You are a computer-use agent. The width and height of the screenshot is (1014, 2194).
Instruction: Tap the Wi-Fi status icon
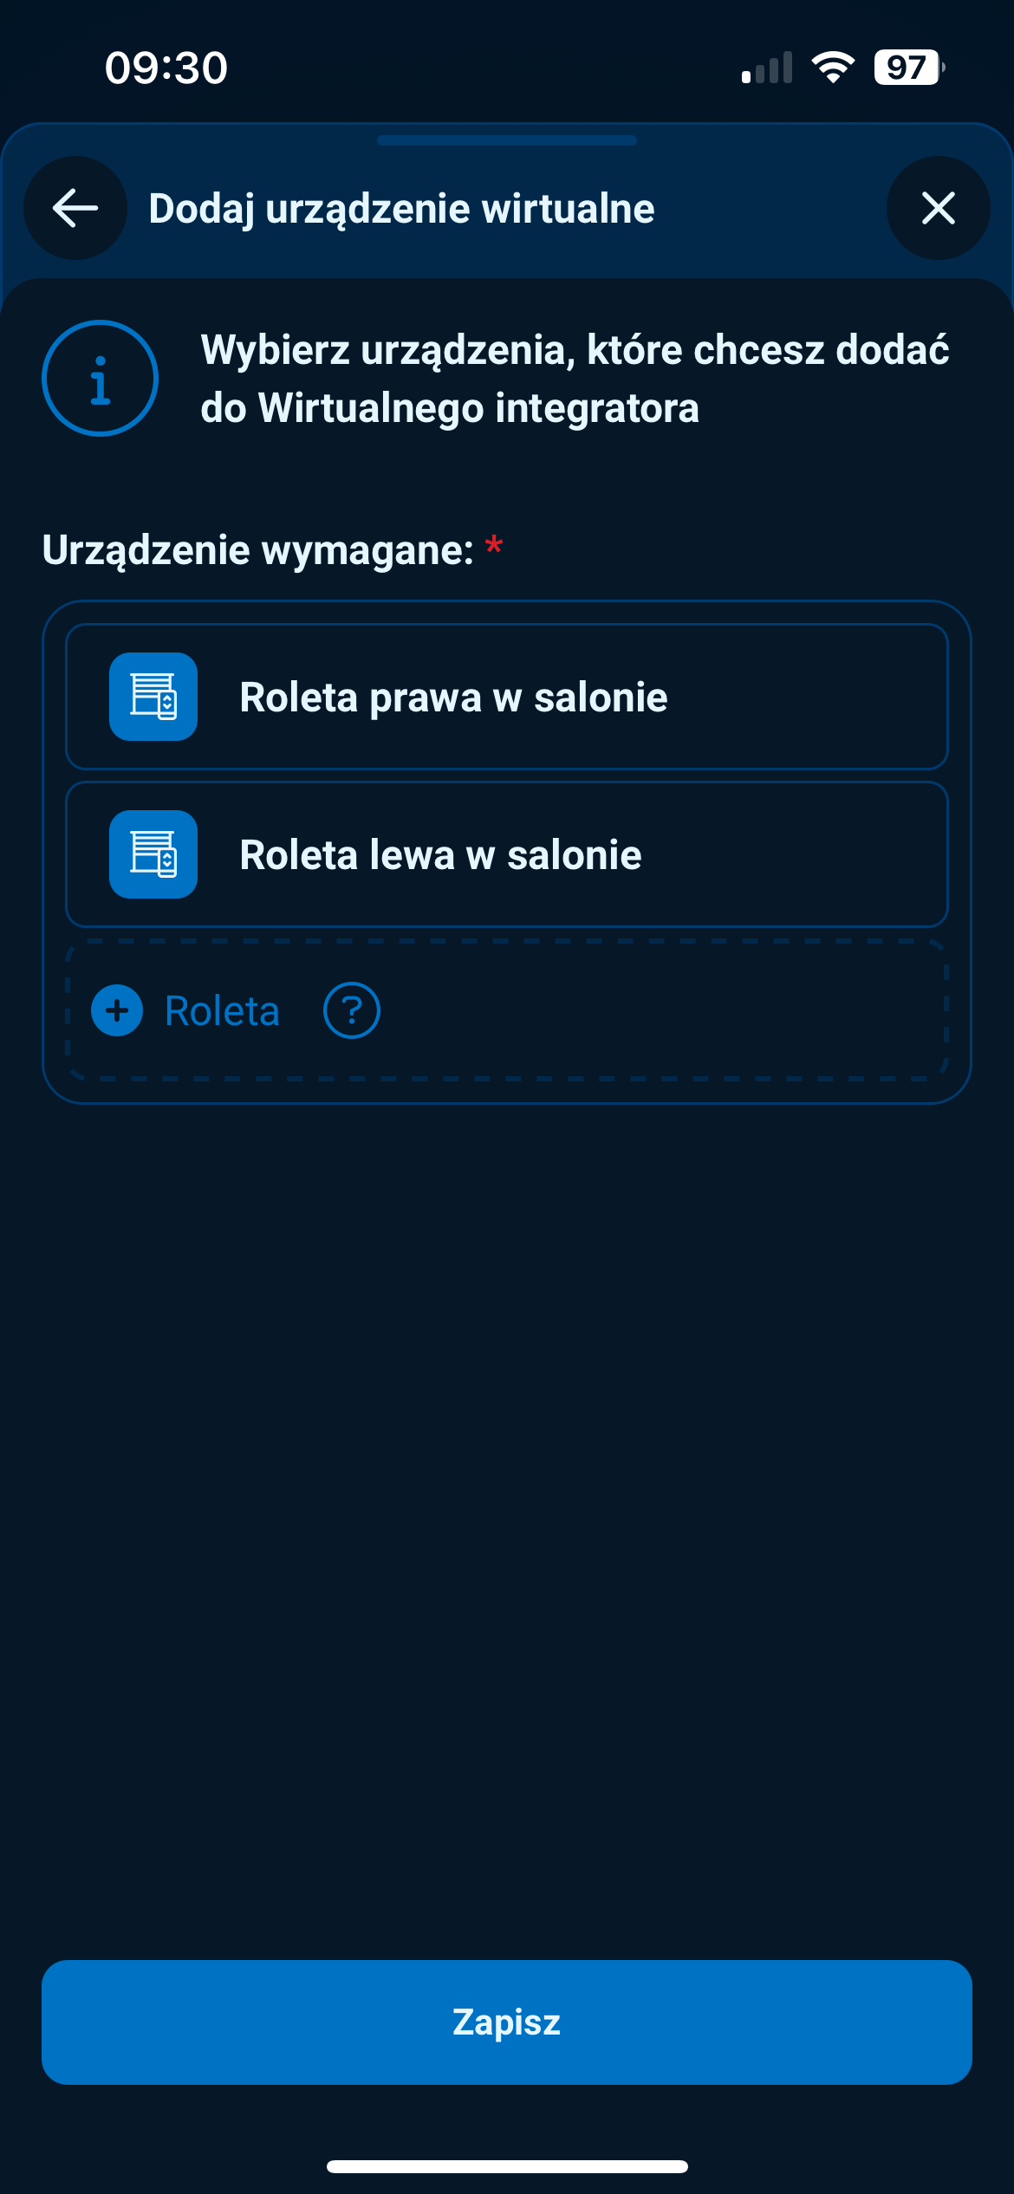[832, 68]
